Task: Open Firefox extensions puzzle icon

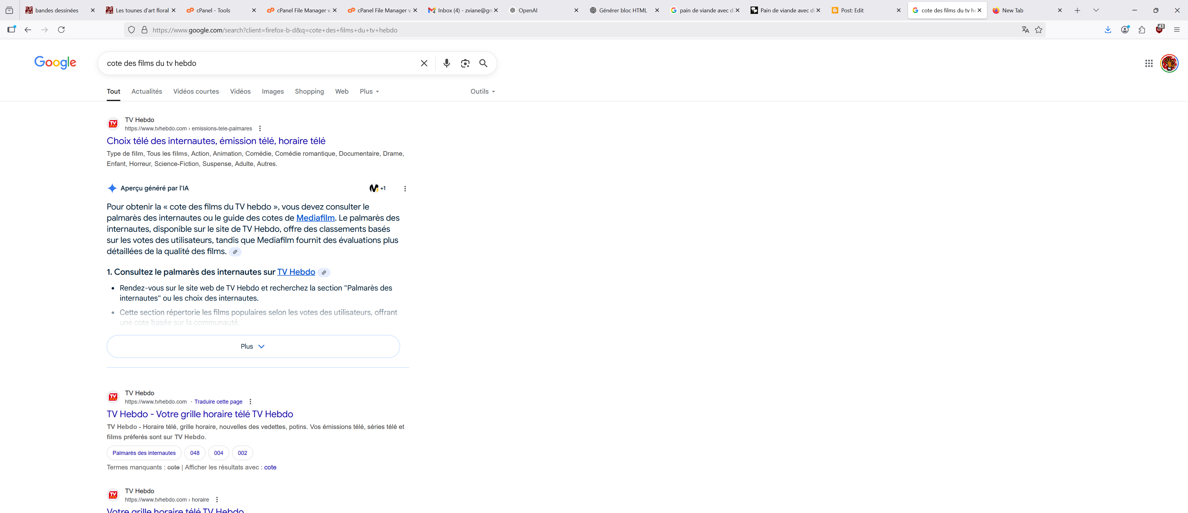Action: 1142,30
